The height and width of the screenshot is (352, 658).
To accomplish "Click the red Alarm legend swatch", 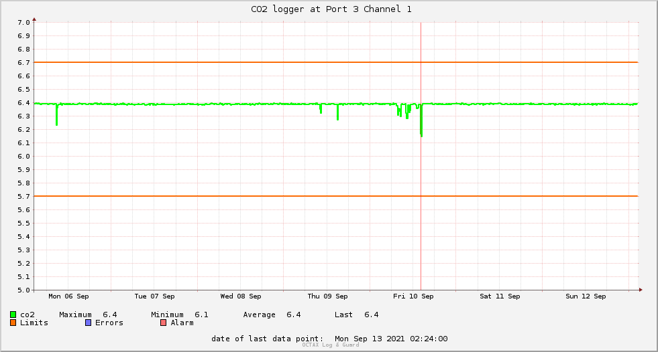I will (164, 323).
